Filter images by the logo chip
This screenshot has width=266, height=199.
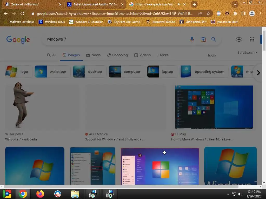click(19, 72)
